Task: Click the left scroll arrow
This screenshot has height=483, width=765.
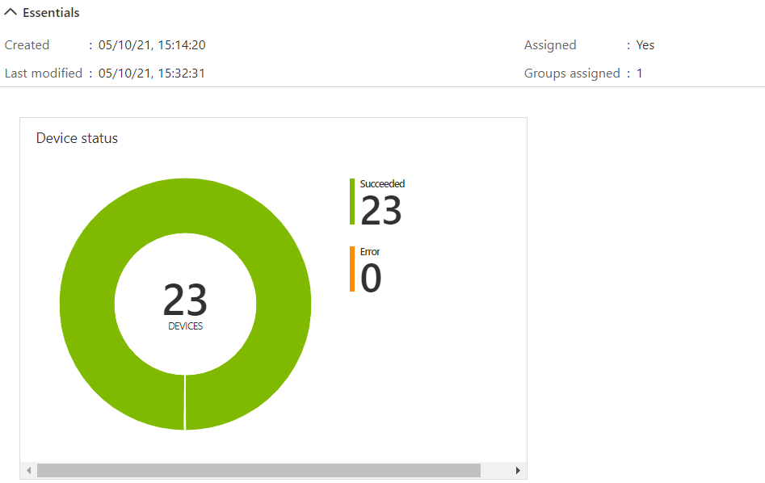Action: 29,470
